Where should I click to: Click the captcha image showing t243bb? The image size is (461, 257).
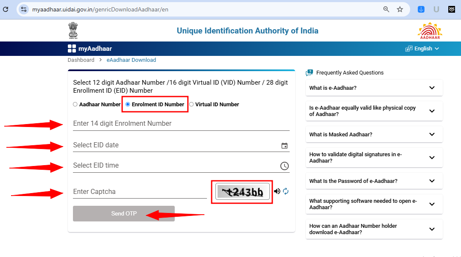[x=242, y=191]
